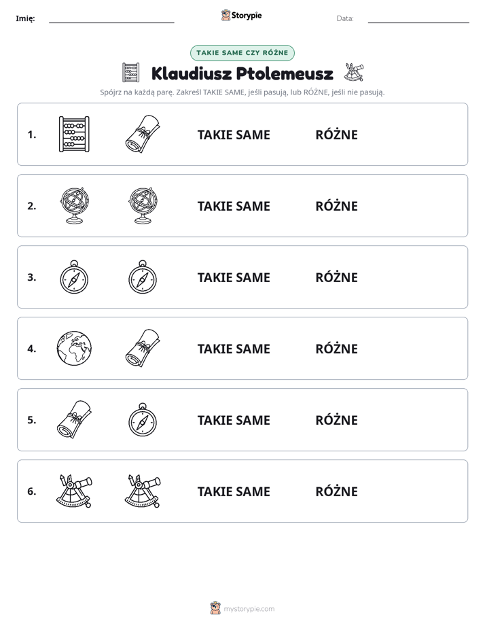The image size is (485, 628).
Task: Click the TAKIE SAME CZY RÓŻNE badge
Action: coord(242,53)
